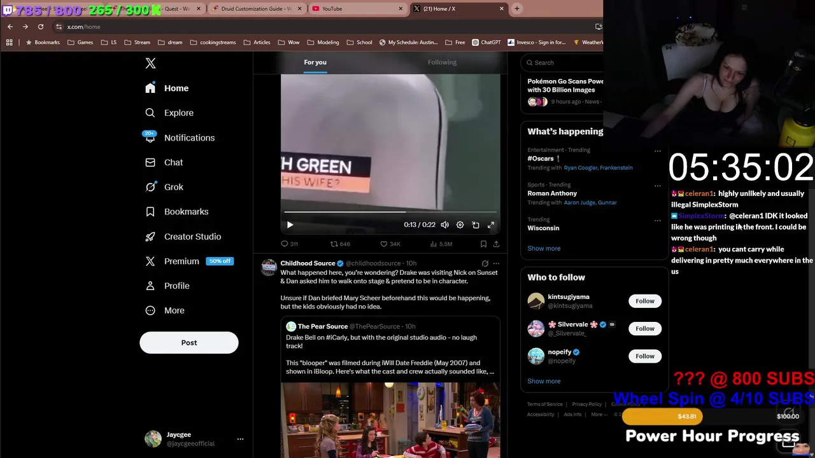Viewport: 815px width, 458px height.
Task: Click the Post button
Action: click(x=189, y=342)
